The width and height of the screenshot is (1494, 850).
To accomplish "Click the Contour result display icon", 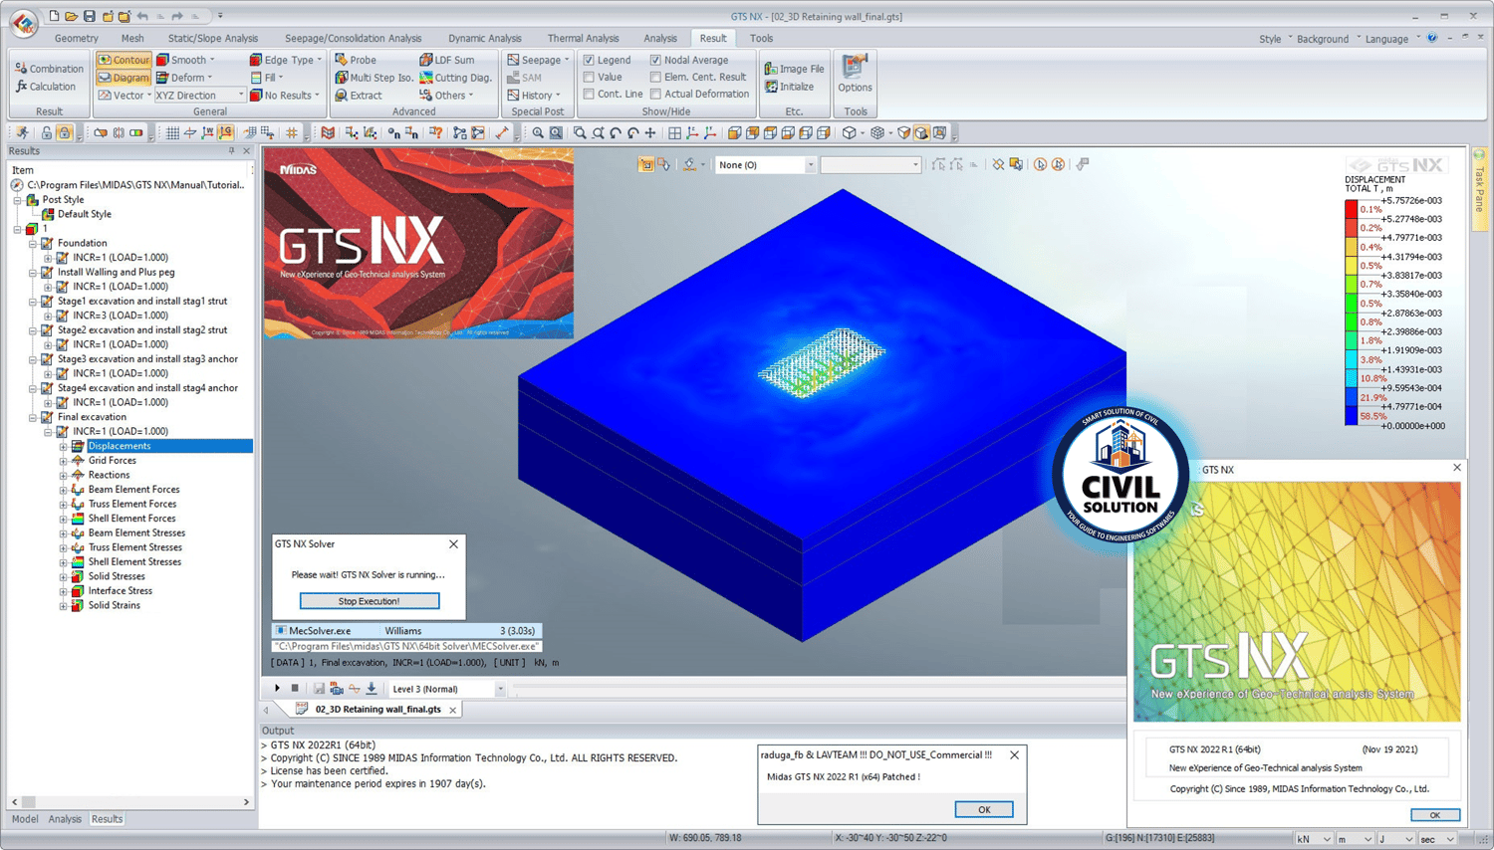I will [105, 60].
